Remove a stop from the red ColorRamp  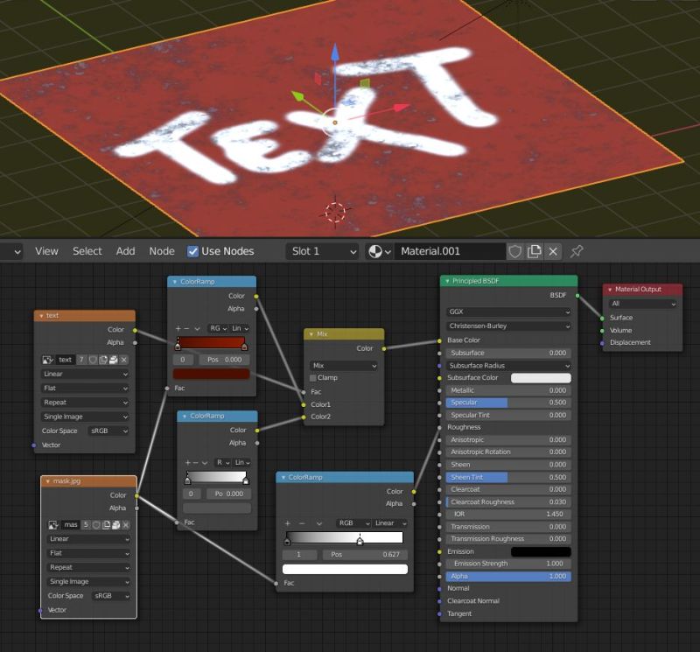(x=186, y=328)
